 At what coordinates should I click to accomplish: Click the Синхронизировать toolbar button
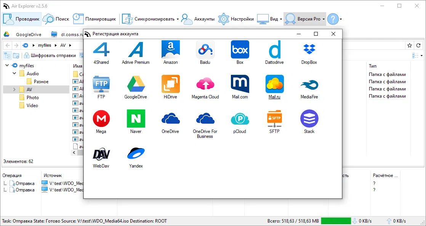pyautogui.click(x=148, y=19)
